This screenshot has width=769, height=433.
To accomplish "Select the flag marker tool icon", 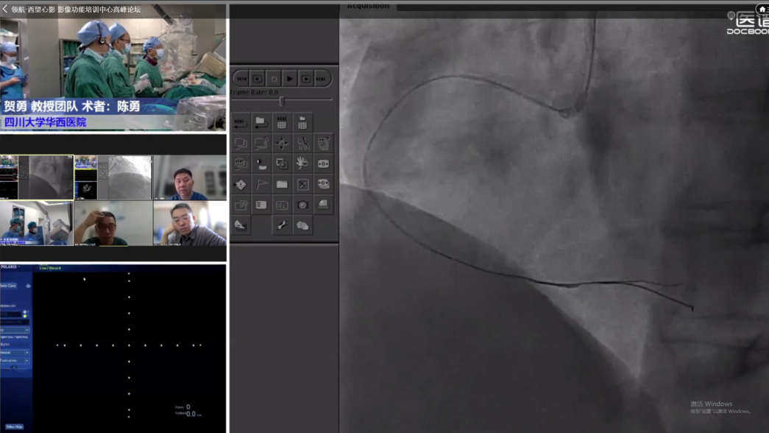I will click(x=261, y=184).
